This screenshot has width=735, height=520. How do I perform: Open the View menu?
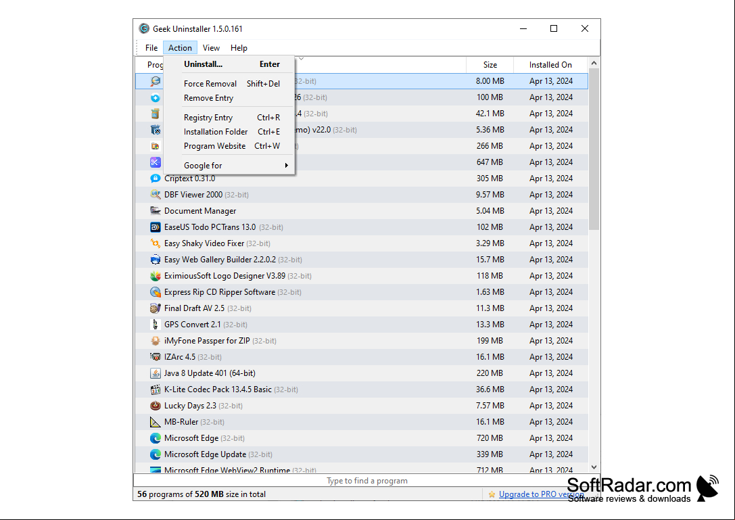coord(211,48)
